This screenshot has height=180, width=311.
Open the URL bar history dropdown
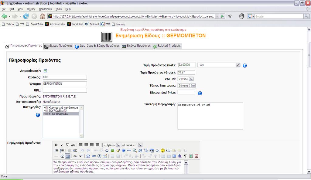(x=217, y=16)
